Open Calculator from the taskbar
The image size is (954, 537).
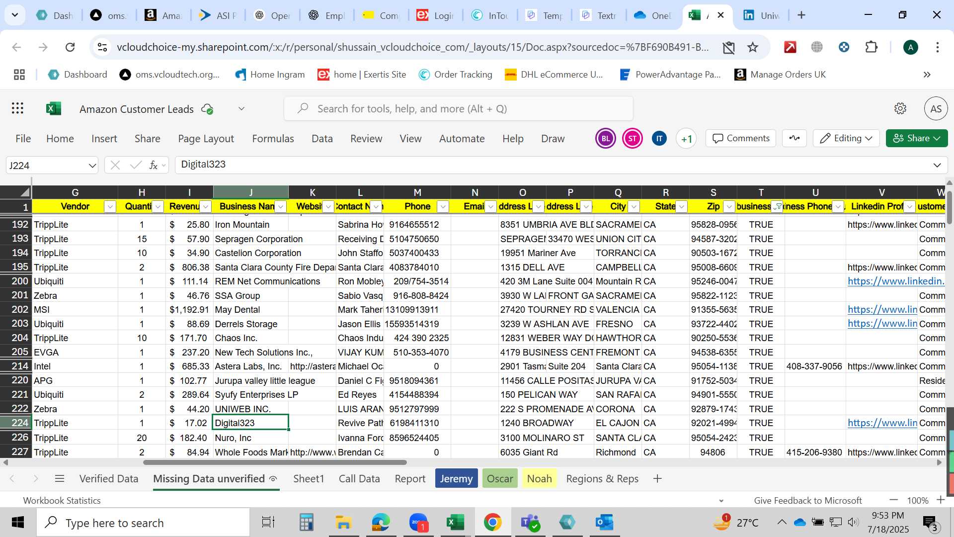coord(306,523)
